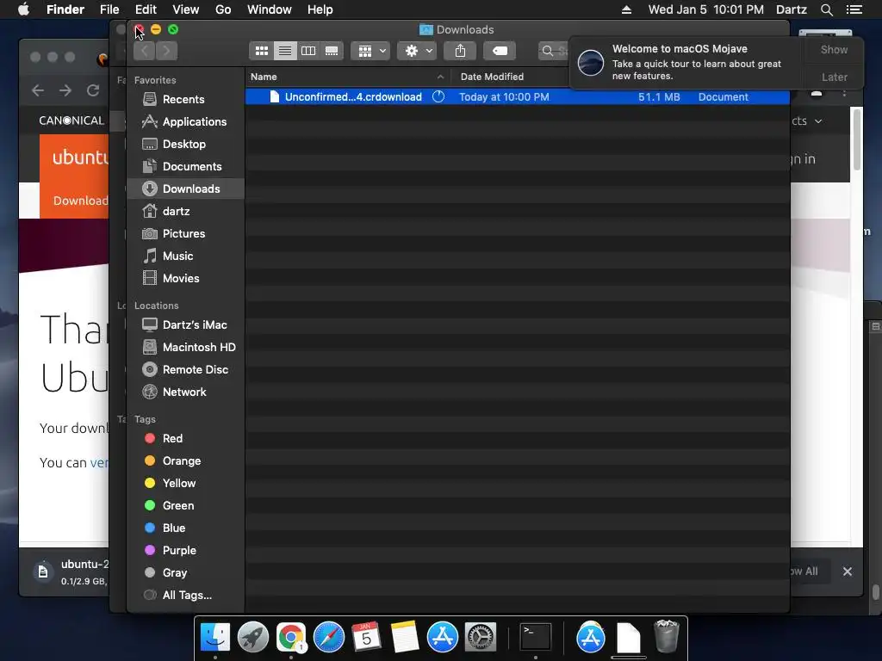
Task: Switch Finder to gallery view
Action: (x=332, y=51)
